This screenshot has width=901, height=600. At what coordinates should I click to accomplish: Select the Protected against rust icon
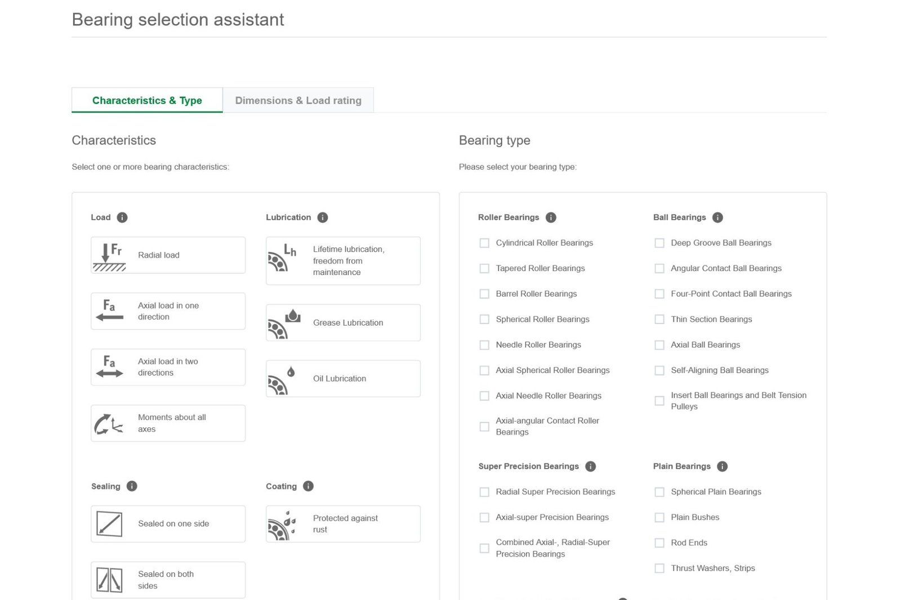click(x=282, y=525)
